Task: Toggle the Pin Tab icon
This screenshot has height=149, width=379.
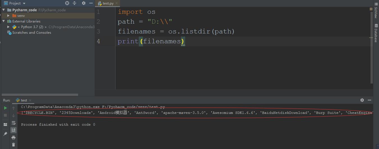Action: point(5,134)
